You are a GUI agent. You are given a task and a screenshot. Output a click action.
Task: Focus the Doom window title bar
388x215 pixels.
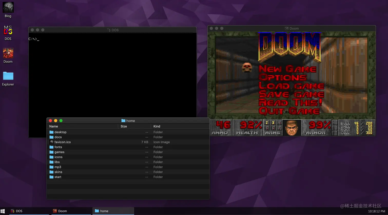292,28
